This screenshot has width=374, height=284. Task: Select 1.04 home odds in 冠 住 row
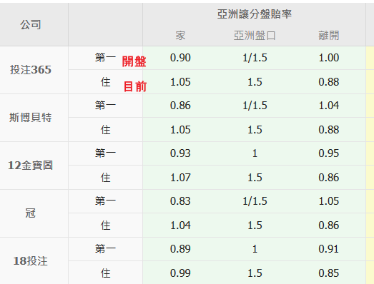[x=180, y=225]
